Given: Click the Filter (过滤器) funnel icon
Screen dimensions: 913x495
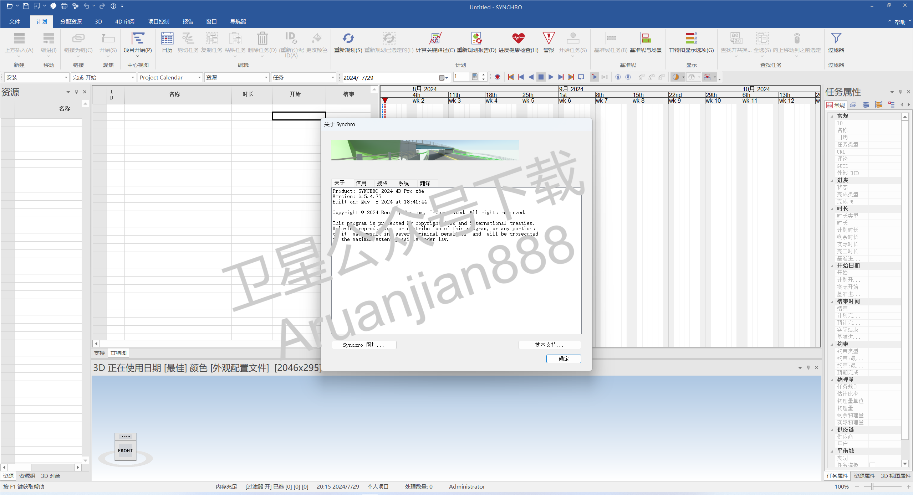Looking at the screenshot, I should [836, 38].
